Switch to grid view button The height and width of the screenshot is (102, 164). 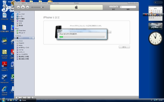coord(114,7)
